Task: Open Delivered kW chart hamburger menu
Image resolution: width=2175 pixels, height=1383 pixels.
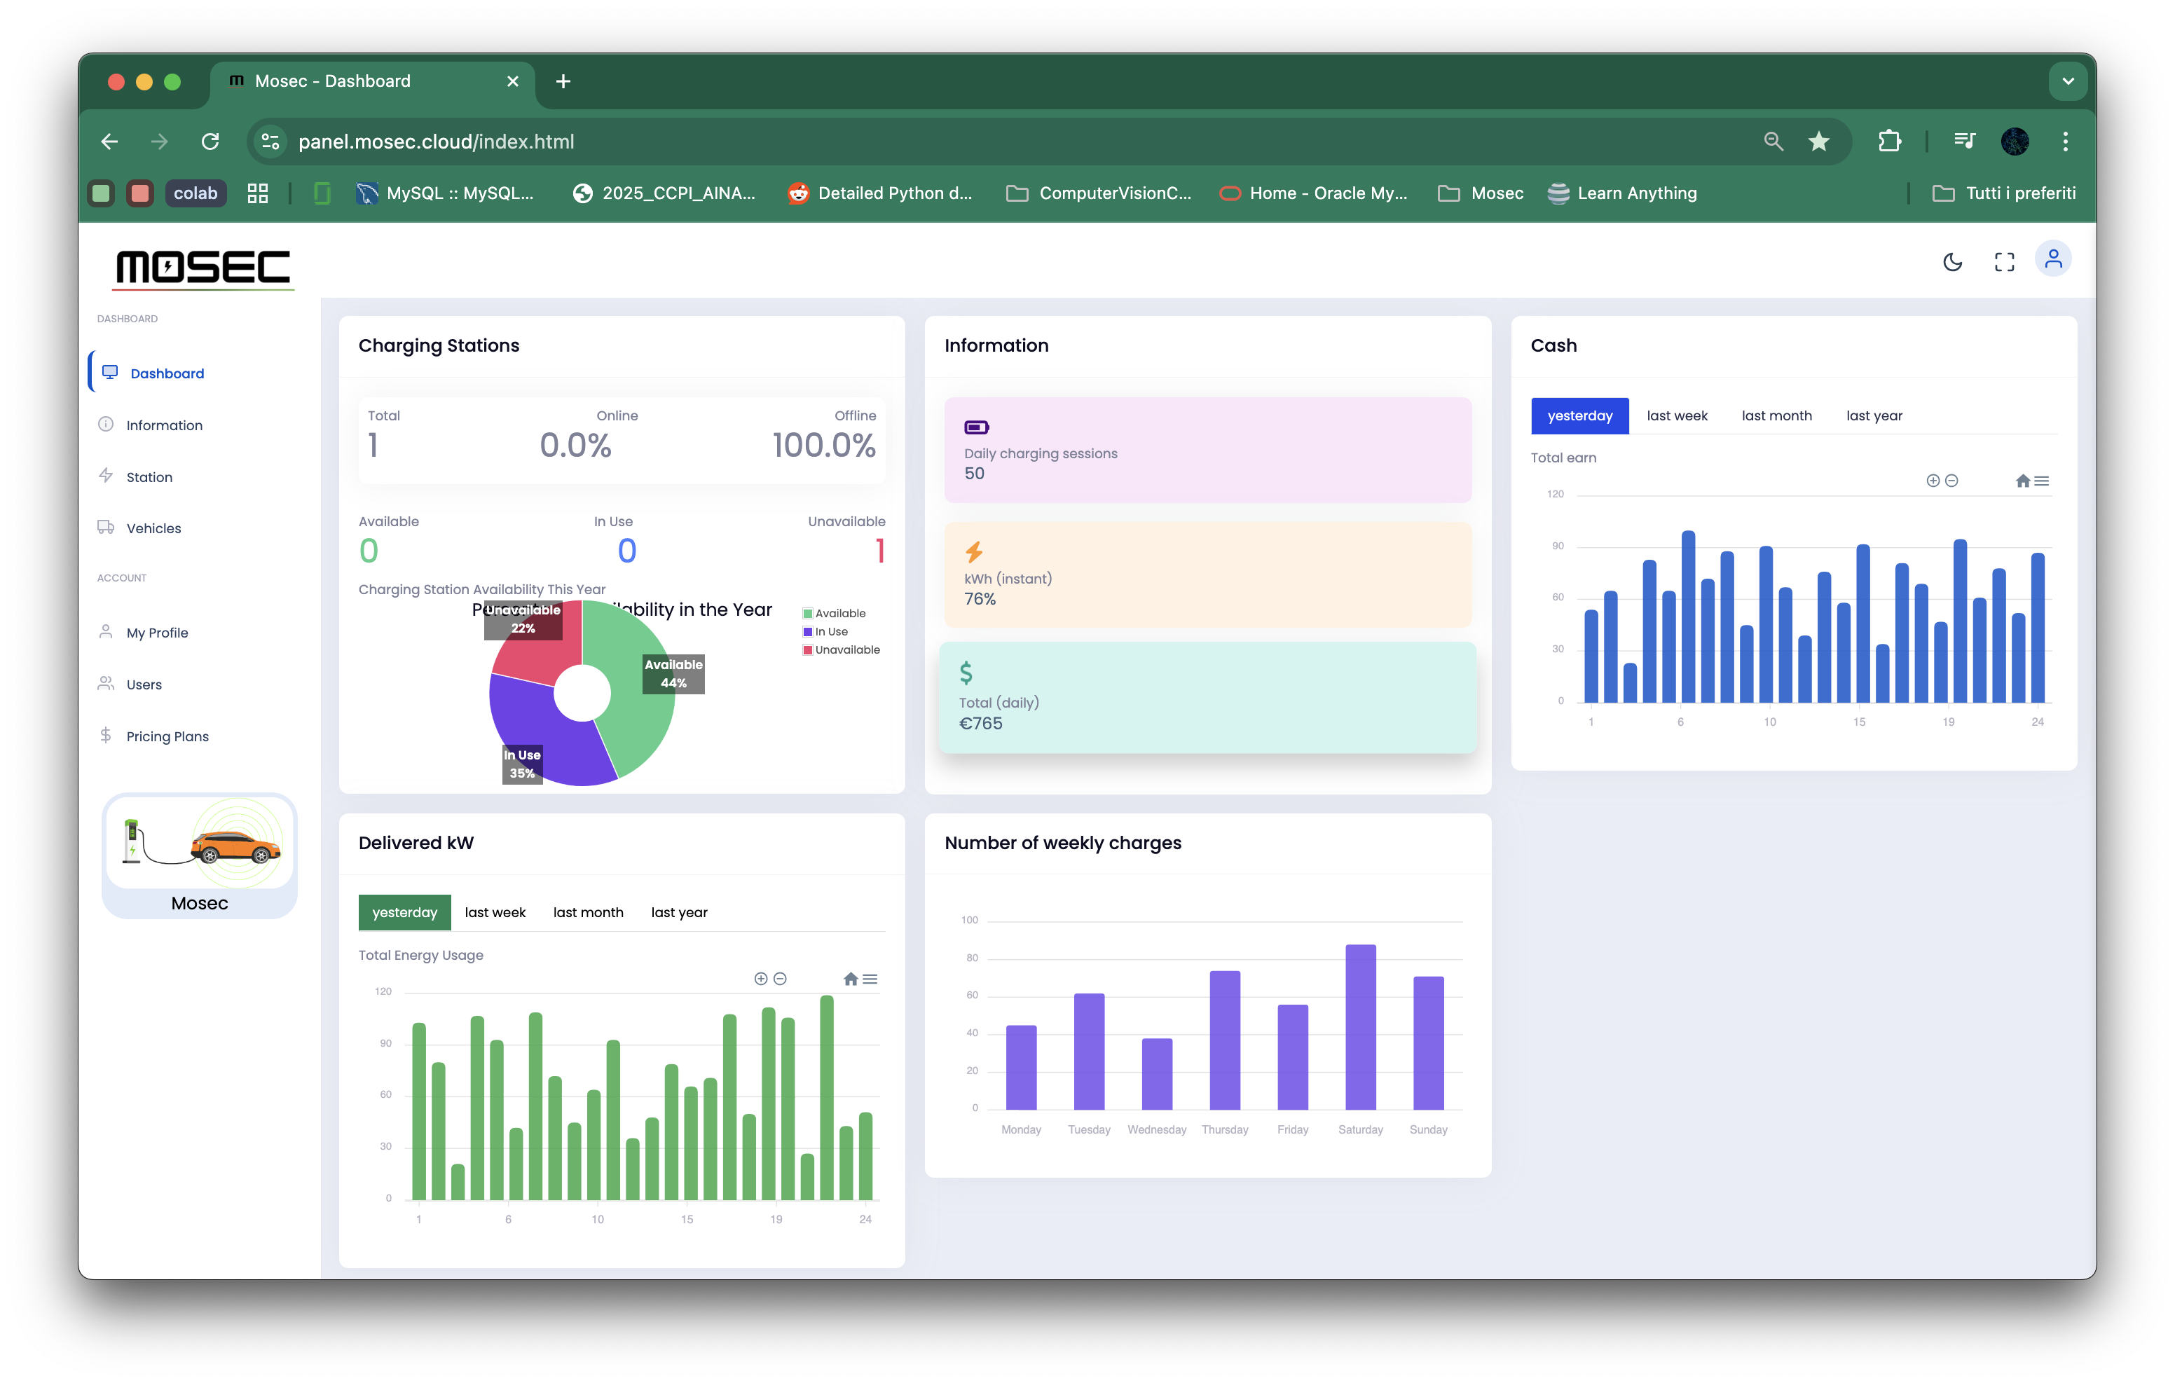Action: [x=870, y=978]
